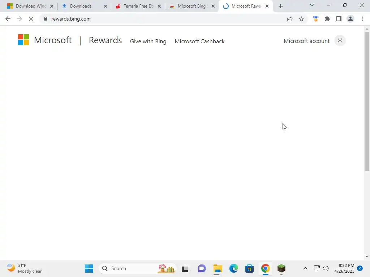Click the Microsoft account link
Viewport: 370px width, 277px height.
(x=306, y=41)
